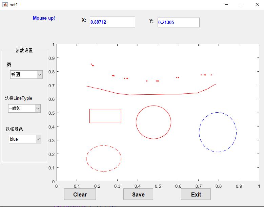Click the net1 window title text
Viewport: 264px width, 207px height.
pos(14,5)
